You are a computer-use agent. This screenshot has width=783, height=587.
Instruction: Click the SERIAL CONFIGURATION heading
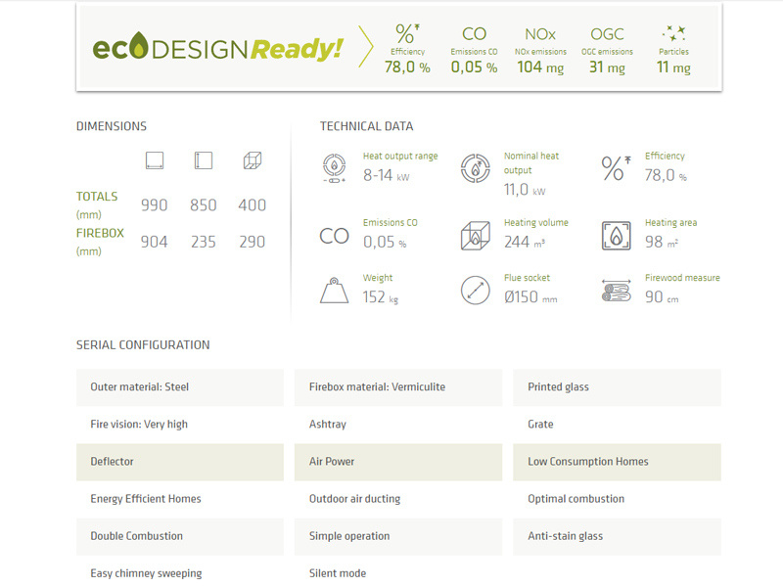(x=143, y=345)
